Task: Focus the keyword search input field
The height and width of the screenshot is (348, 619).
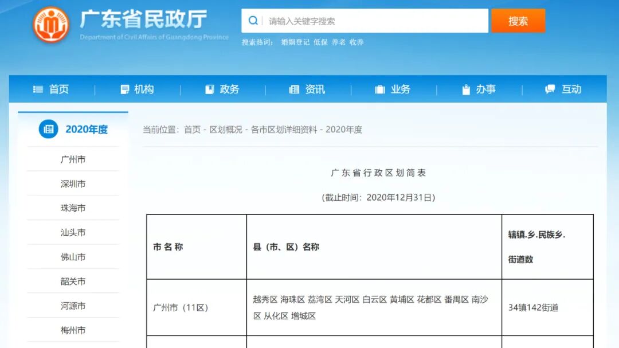Action: click(365, 21)
